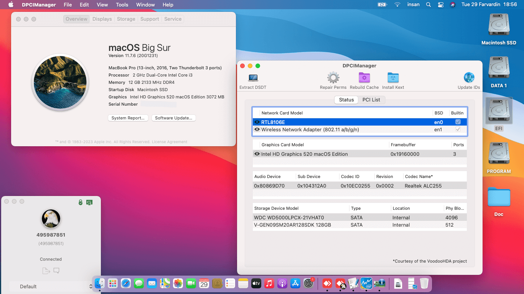Viewport: 524px width, 294px height.
Task: Click the Software Update button
Action: point(173,118)
